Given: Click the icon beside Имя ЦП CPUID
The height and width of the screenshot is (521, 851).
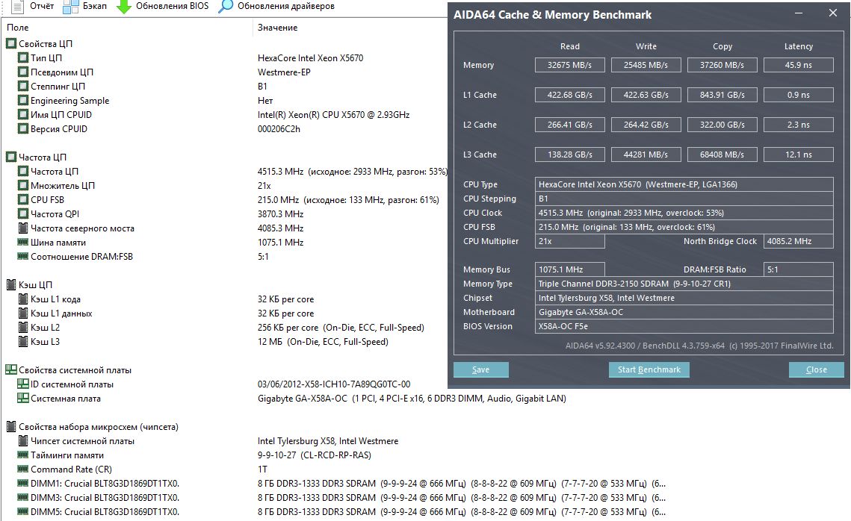Looking at the screenshot, I should 23,114.
